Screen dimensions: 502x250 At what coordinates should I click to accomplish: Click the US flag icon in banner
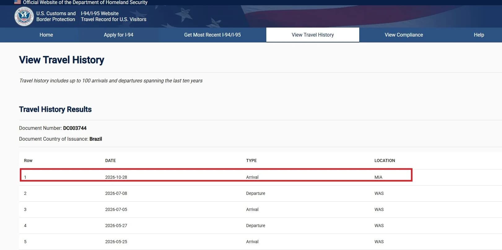tap(18, 2)
